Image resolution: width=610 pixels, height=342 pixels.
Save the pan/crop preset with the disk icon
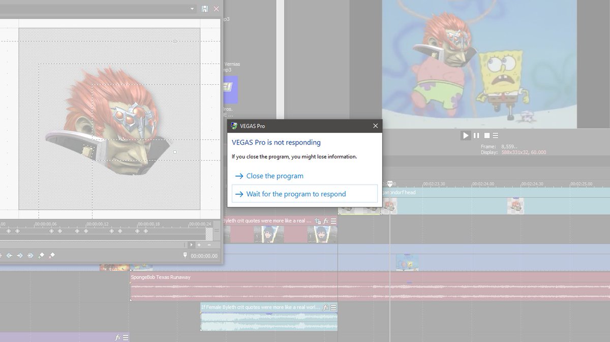[205, 9]
